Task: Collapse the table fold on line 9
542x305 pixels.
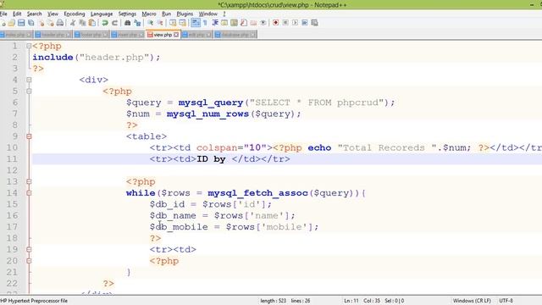Action: pos(29,136)
